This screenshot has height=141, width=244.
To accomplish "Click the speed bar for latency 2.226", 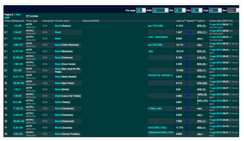I will (188, 64).
